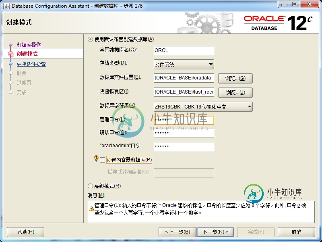Open the 数据库字符集 dropdown
This screenshot has width=322, height=242.
tap(203, 106)
